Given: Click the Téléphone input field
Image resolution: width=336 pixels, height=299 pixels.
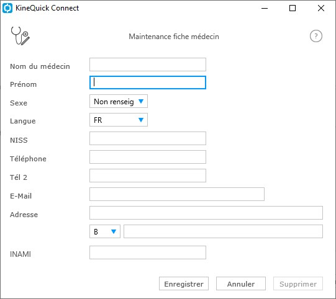Looking at the screenshot, I should pyautogui.click(x=148, y=157).
